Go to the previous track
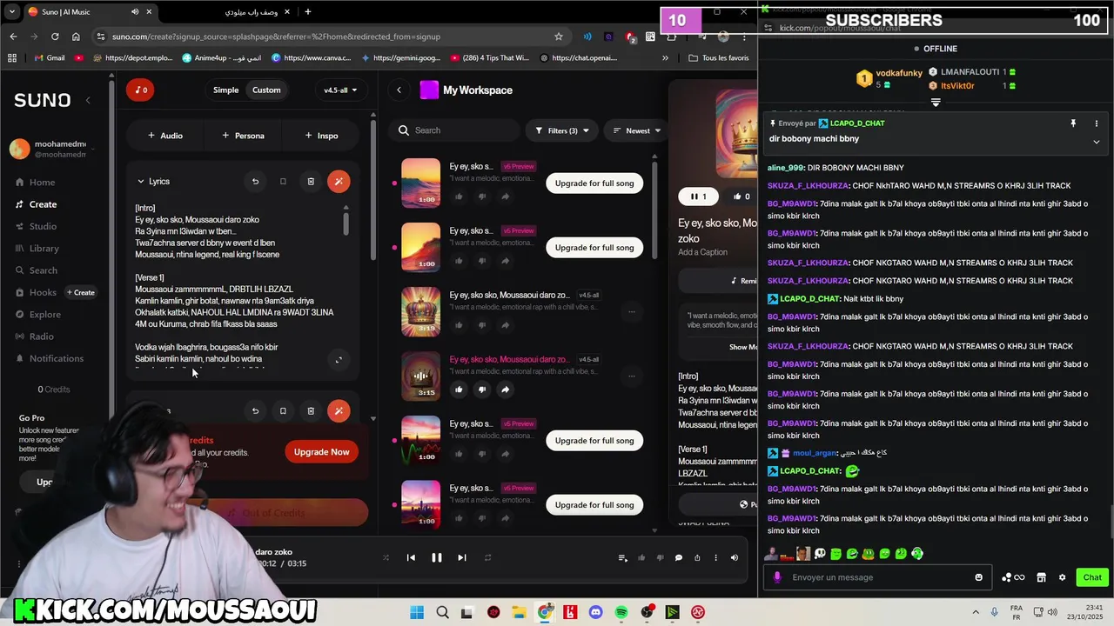This screenshot has height=626, width=1114. click(x=411, y=558)
